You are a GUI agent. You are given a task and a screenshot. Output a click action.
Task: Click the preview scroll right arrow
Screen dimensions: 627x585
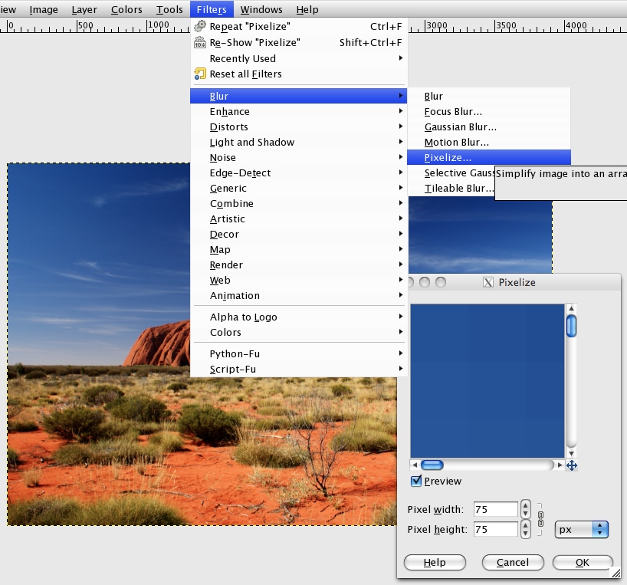click(x=560, y=465)
